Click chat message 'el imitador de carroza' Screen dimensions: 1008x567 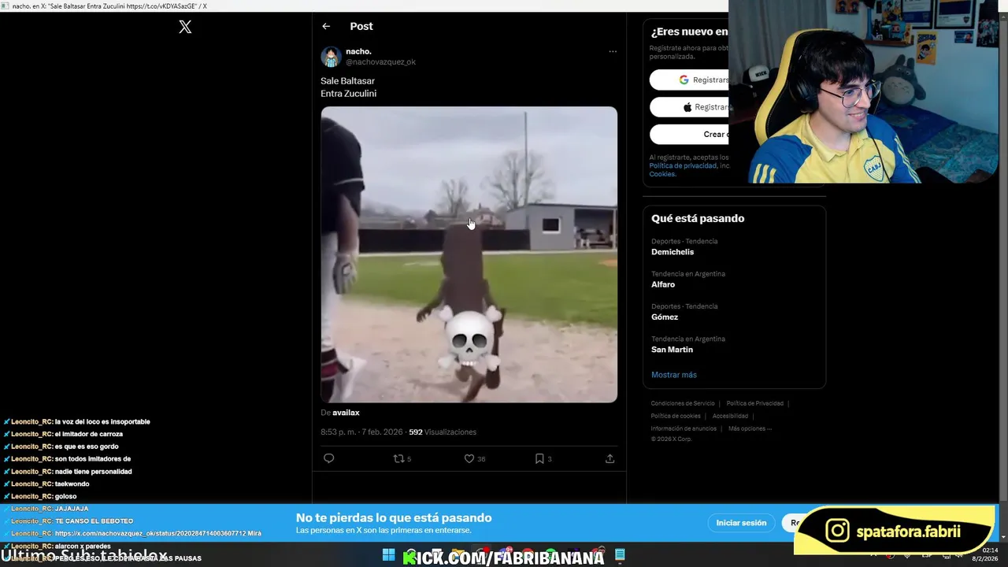click(89, 434)
